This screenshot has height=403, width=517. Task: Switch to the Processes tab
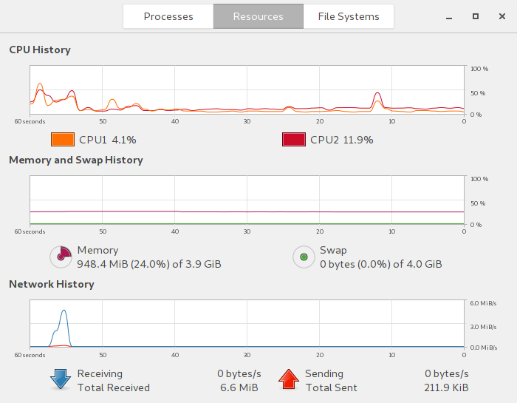click(168, 16)
